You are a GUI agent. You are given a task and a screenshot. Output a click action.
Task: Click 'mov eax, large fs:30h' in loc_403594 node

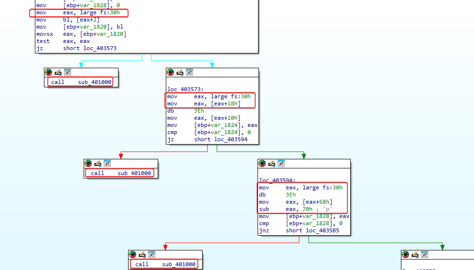pyautogui.click(x=301, y=187)
